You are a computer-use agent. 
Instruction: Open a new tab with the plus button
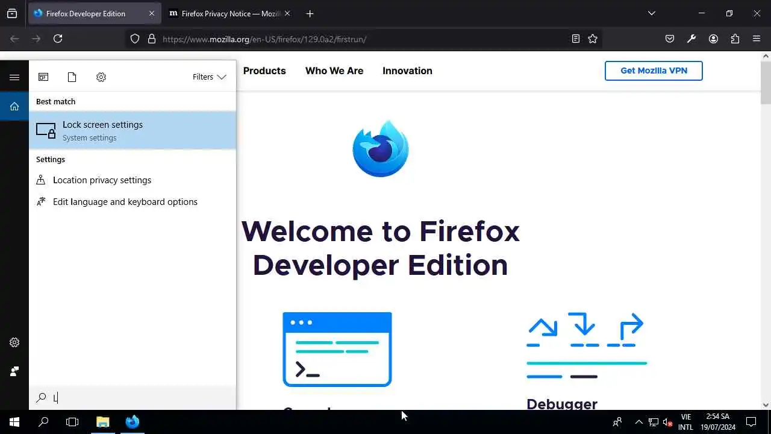[310, 13]
